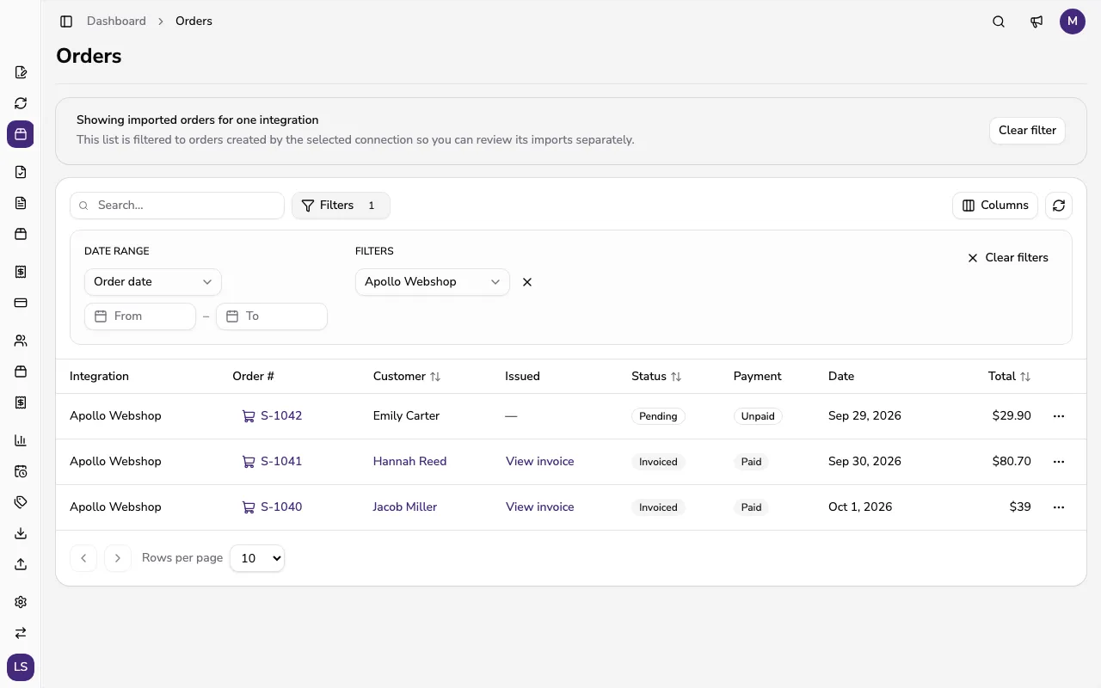Open the Order date dropdown
The height and width of the screenshot is (688, 1101).
[x=153, y=282]
